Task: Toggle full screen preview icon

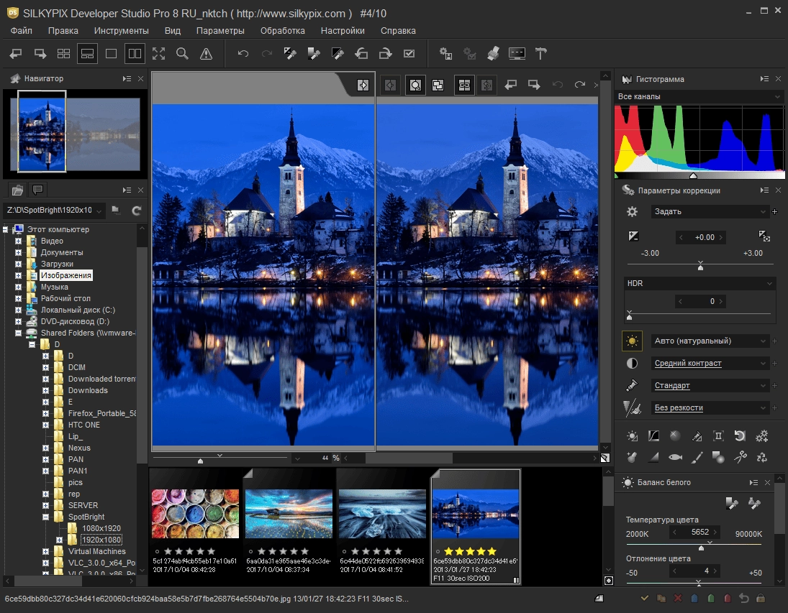Action: tap(159, 54)
